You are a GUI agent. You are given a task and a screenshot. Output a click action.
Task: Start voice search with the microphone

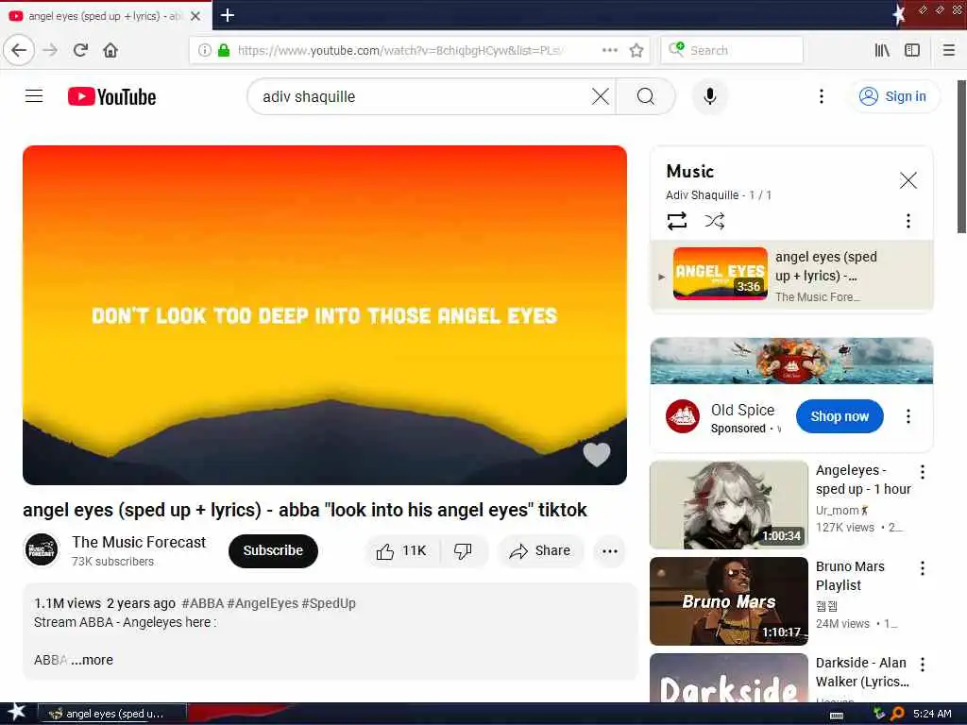click(x=710, y=96)
